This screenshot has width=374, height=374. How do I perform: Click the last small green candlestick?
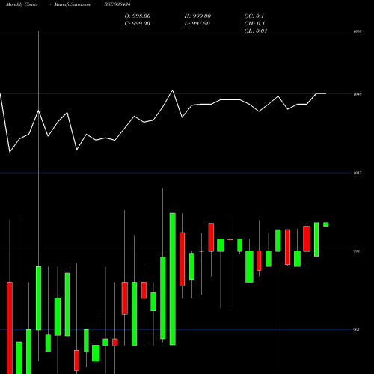326,224
